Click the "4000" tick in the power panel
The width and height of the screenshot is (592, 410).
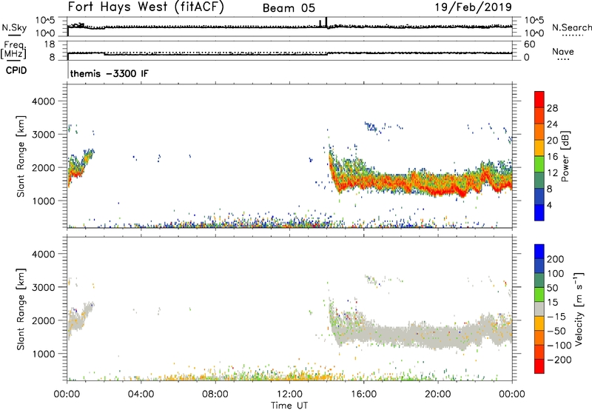pos(43,101)
